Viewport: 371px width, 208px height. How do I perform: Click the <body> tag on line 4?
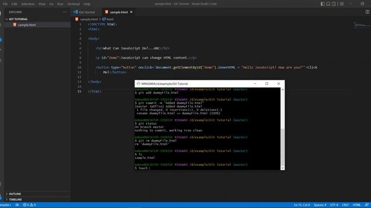point(94,39)
